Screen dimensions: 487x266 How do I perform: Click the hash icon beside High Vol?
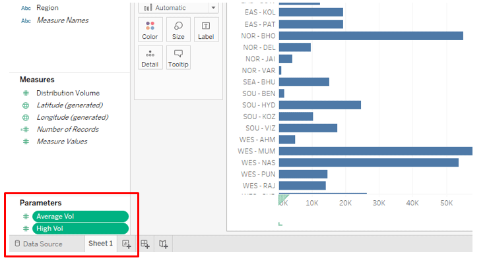[x=26, y=228]
